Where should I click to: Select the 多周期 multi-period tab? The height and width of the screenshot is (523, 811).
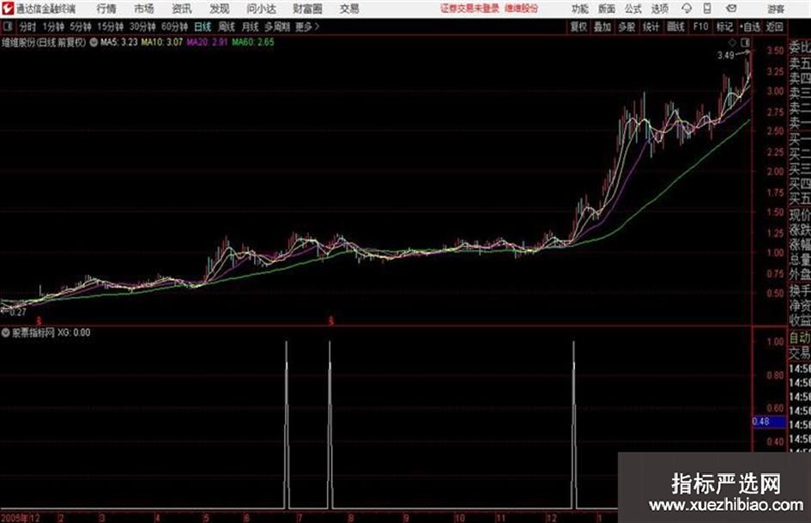click(x=277, y=27)
